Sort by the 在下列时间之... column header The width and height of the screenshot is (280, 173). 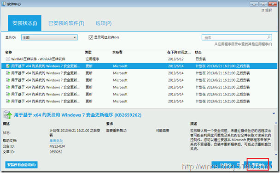pyautogui.click(x=179, y=52)
